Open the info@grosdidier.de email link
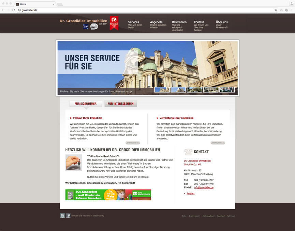The image size is (295, 231). coord(204,187)
